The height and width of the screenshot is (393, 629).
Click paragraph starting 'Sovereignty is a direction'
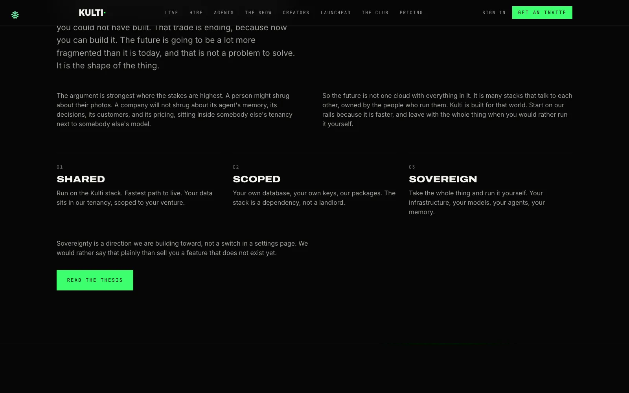point(182,248)
